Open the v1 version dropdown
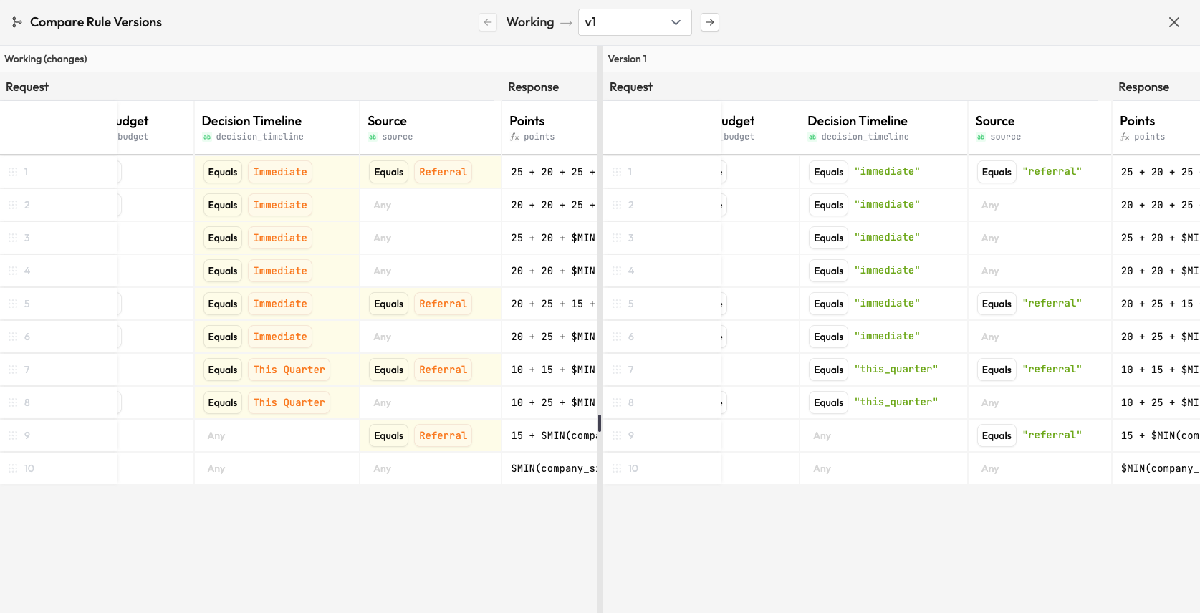1200x613 pixels. [634, 22]
